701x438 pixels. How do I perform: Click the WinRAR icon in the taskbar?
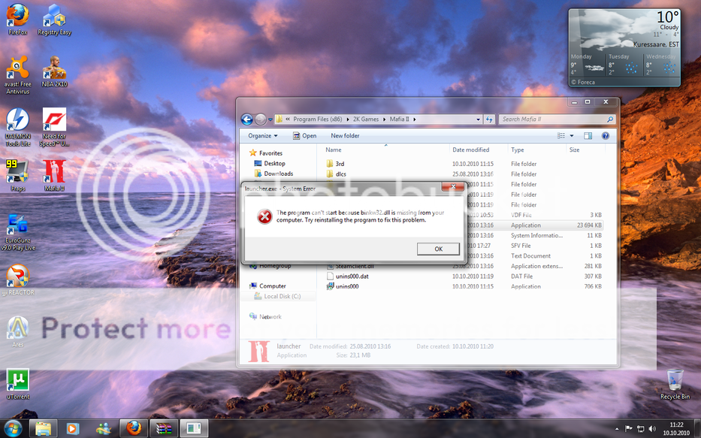(x=162, y=429)
